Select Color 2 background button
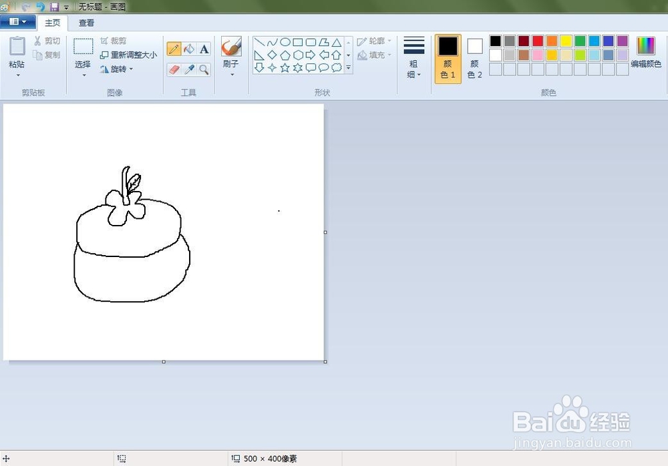668x466 pixels. pos(474,59)
